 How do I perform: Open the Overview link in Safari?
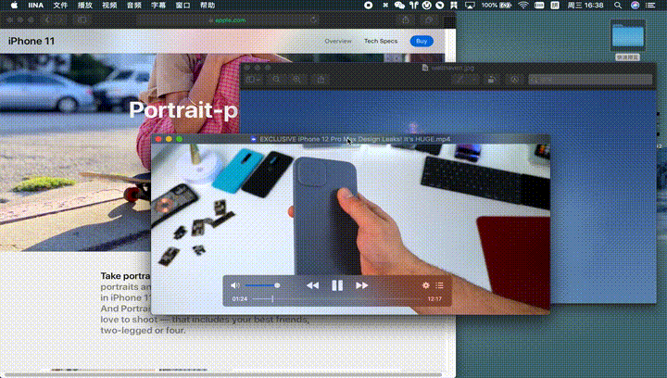click(338, 42)
